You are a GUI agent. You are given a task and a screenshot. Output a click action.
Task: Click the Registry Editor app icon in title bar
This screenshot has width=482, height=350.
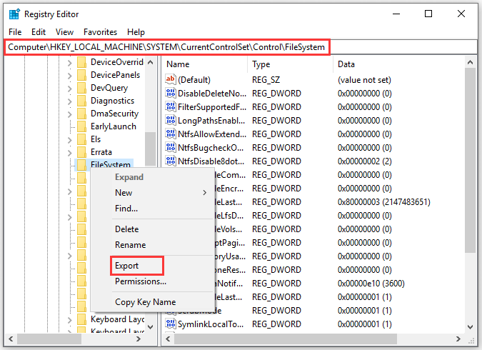pos(14,14)
